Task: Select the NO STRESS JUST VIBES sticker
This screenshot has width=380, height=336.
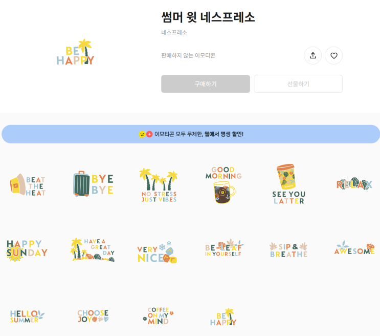Action: pyautogui.click(x=159, y=185)
